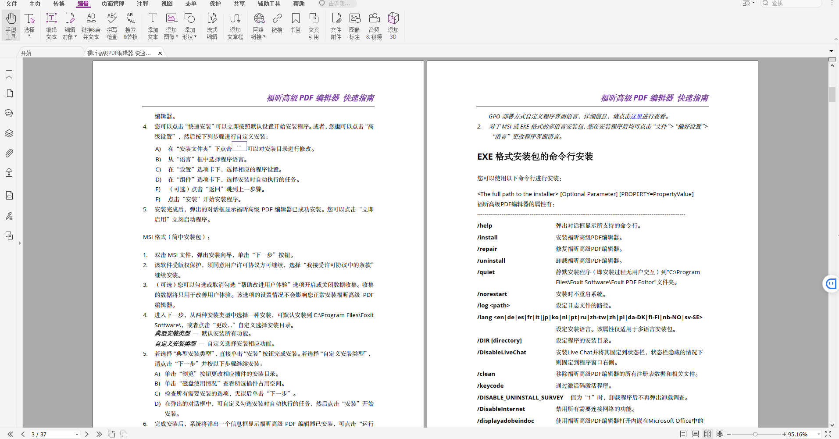Viewport: 839px width, 439px height.
Task: Open the Attachments paperclip panel
Action: pyautogui.click(x=9, y=153)
